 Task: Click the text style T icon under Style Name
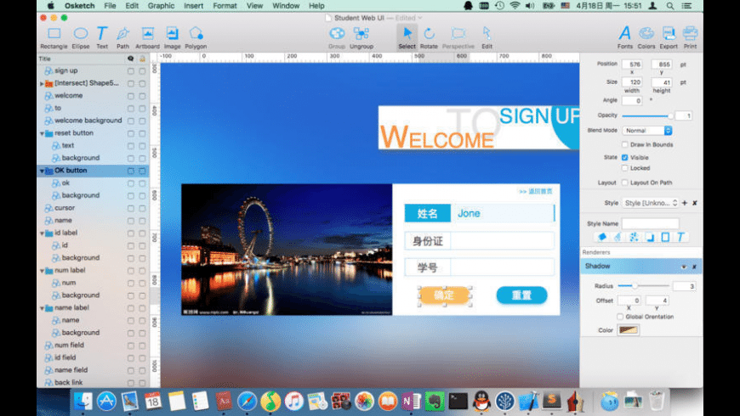click(680, 237)
